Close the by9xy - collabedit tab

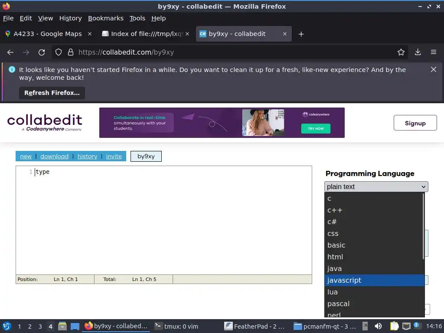(x=284, y=34)
